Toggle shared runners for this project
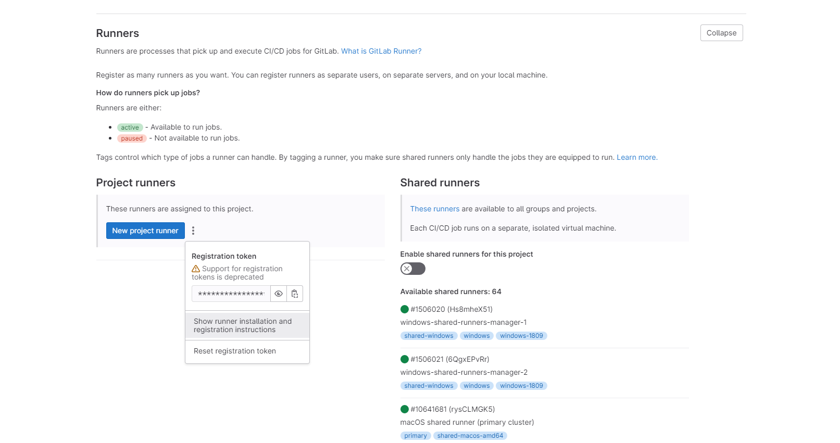Image resolution: width=840 pixels, height=443 pixels. coord(413,269)
